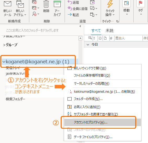Viewport: 148px width, 143px height.
Task: Open the クイック操作 lightning menu
Action: click(110, 8)
